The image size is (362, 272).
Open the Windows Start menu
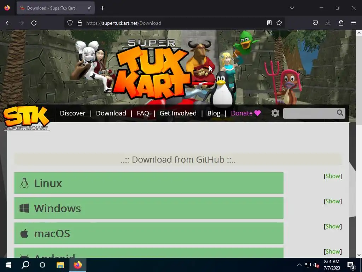point(8,265)
